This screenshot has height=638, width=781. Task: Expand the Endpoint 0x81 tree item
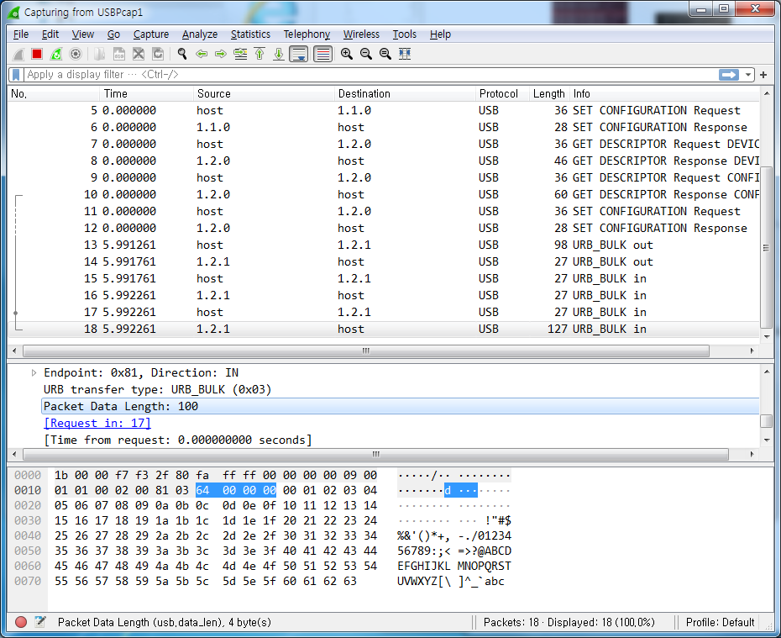34,373
